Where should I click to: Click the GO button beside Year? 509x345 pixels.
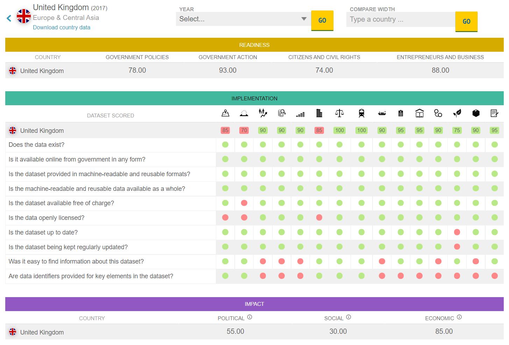322,21
